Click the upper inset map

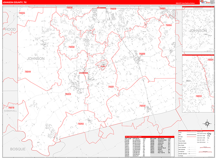[198, 29]
